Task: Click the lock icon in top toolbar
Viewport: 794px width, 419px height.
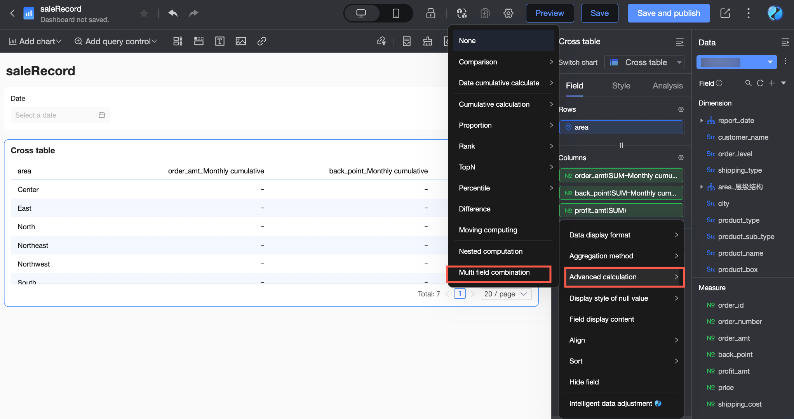Action: click(x=430, y=13)
